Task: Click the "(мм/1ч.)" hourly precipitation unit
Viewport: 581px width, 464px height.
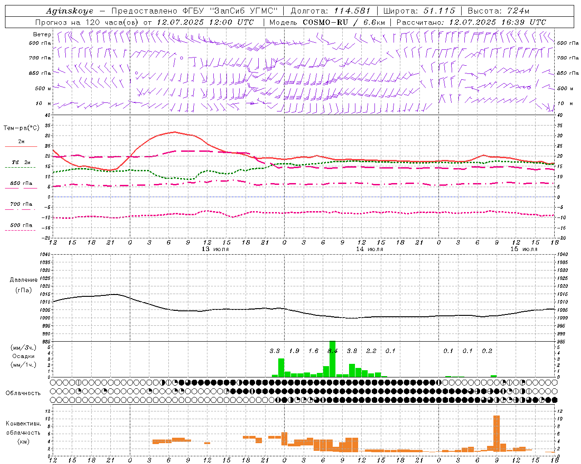Action: click(x=23, y=365)
